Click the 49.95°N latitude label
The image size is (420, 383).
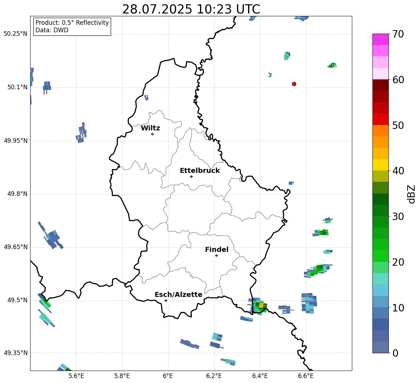pyautogui.click(x=15, y=140)
